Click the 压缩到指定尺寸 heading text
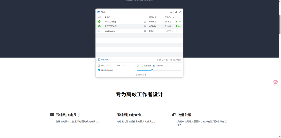This screenshot has width=281, height=138. click(68, 115)
